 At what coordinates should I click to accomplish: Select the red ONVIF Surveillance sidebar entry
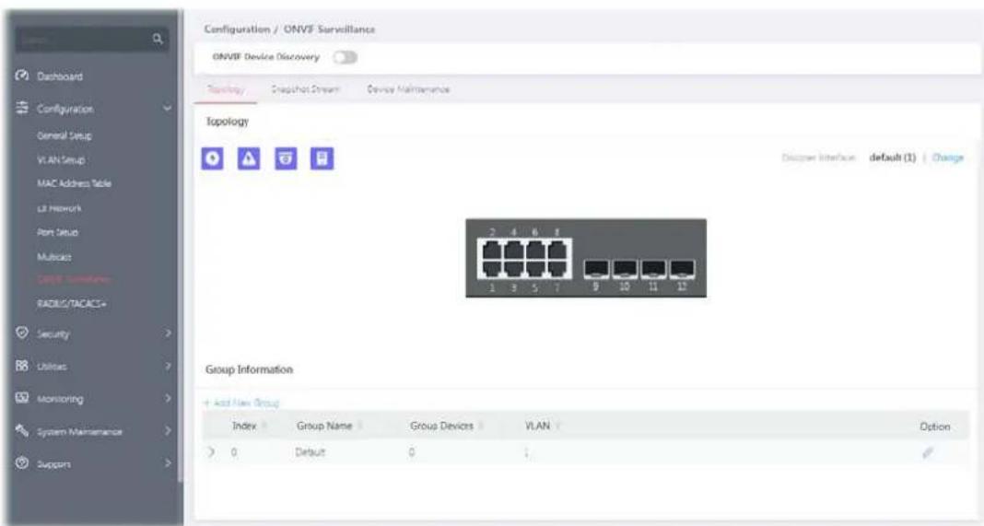coord(74,279)
